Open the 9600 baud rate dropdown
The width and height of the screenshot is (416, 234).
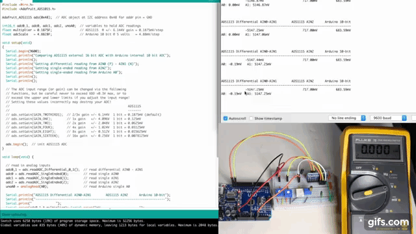389,118
